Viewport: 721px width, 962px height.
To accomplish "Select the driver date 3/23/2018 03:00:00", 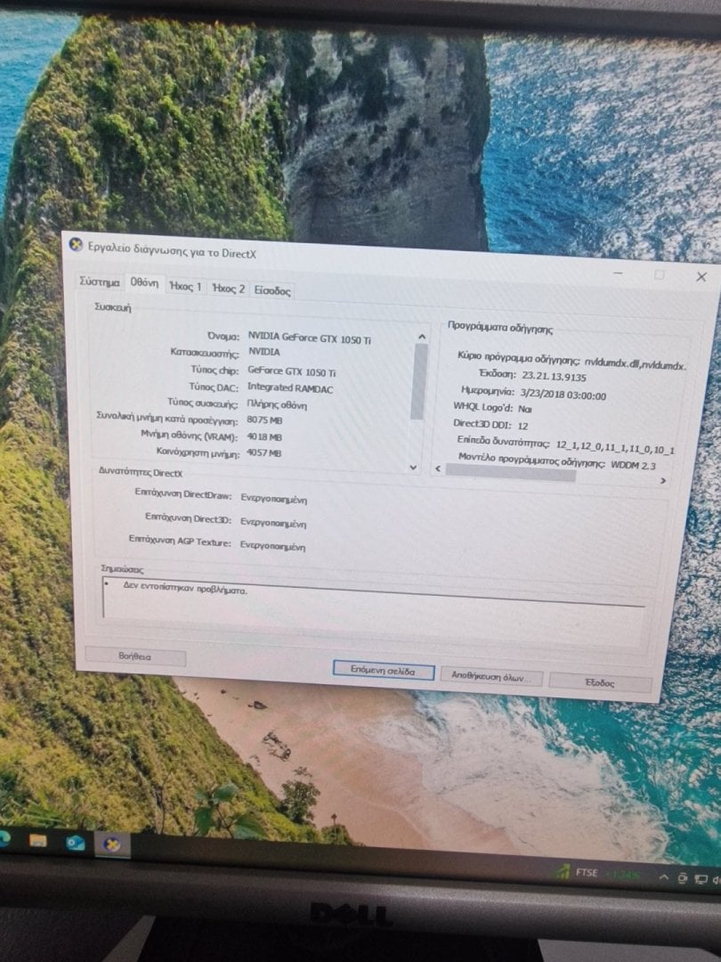I will tap(563, 395).
